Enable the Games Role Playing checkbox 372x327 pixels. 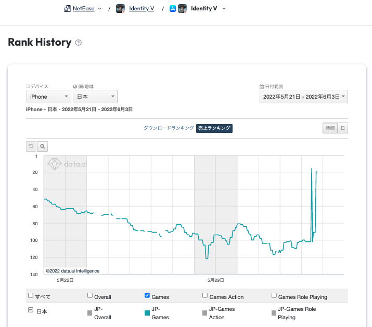(x=274, y=295)
